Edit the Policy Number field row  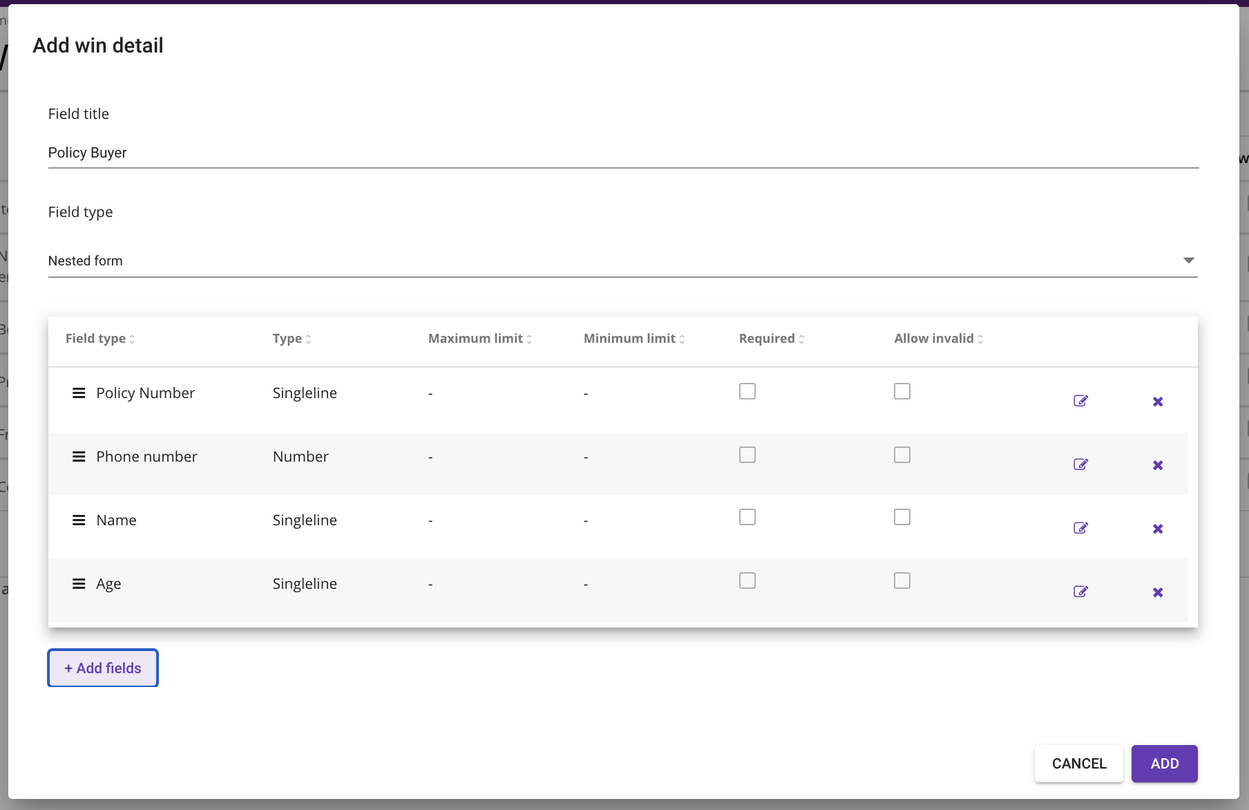point(1080,401)
